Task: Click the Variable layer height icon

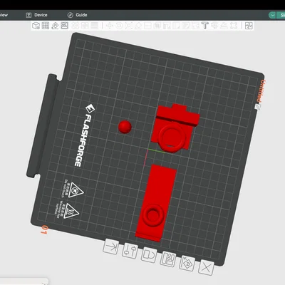Action: click(x=95, y=26)
